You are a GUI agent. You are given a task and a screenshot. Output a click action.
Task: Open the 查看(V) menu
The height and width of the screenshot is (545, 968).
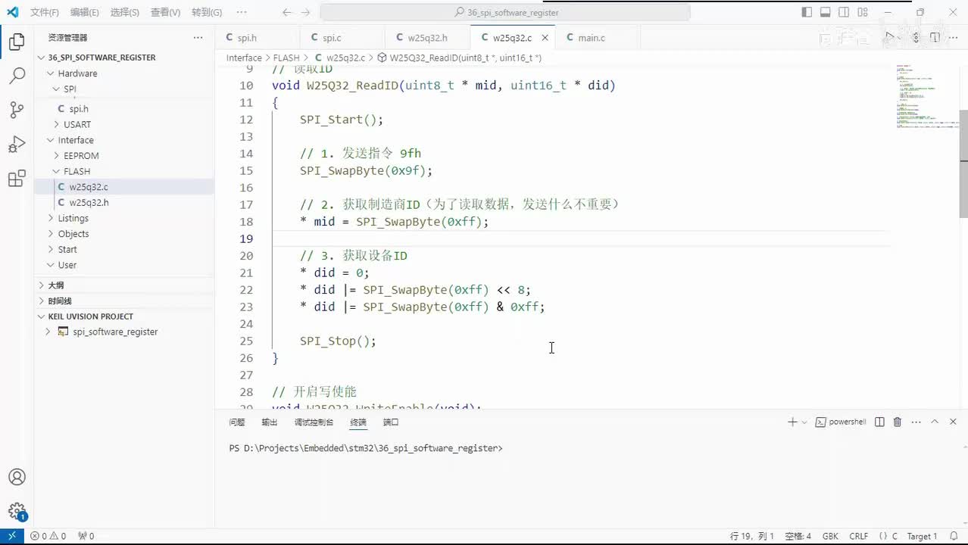[165, 12]
